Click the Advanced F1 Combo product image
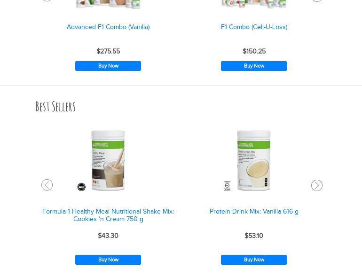Viewport: 362px width, 276px height. (x=108, y=4)
